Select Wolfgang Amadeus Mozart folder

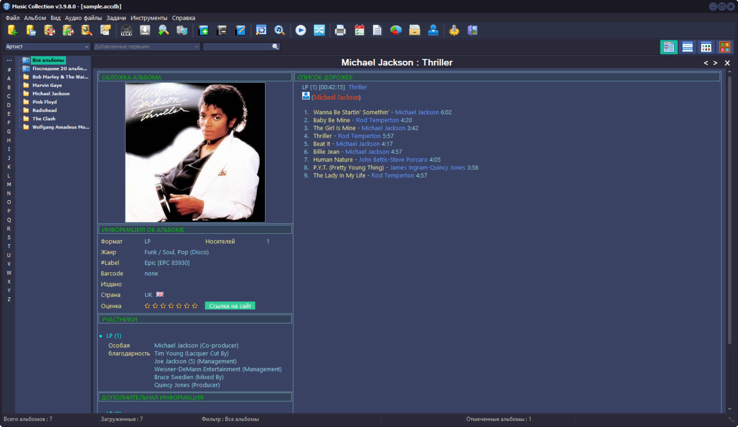click(x=61, y=127)
